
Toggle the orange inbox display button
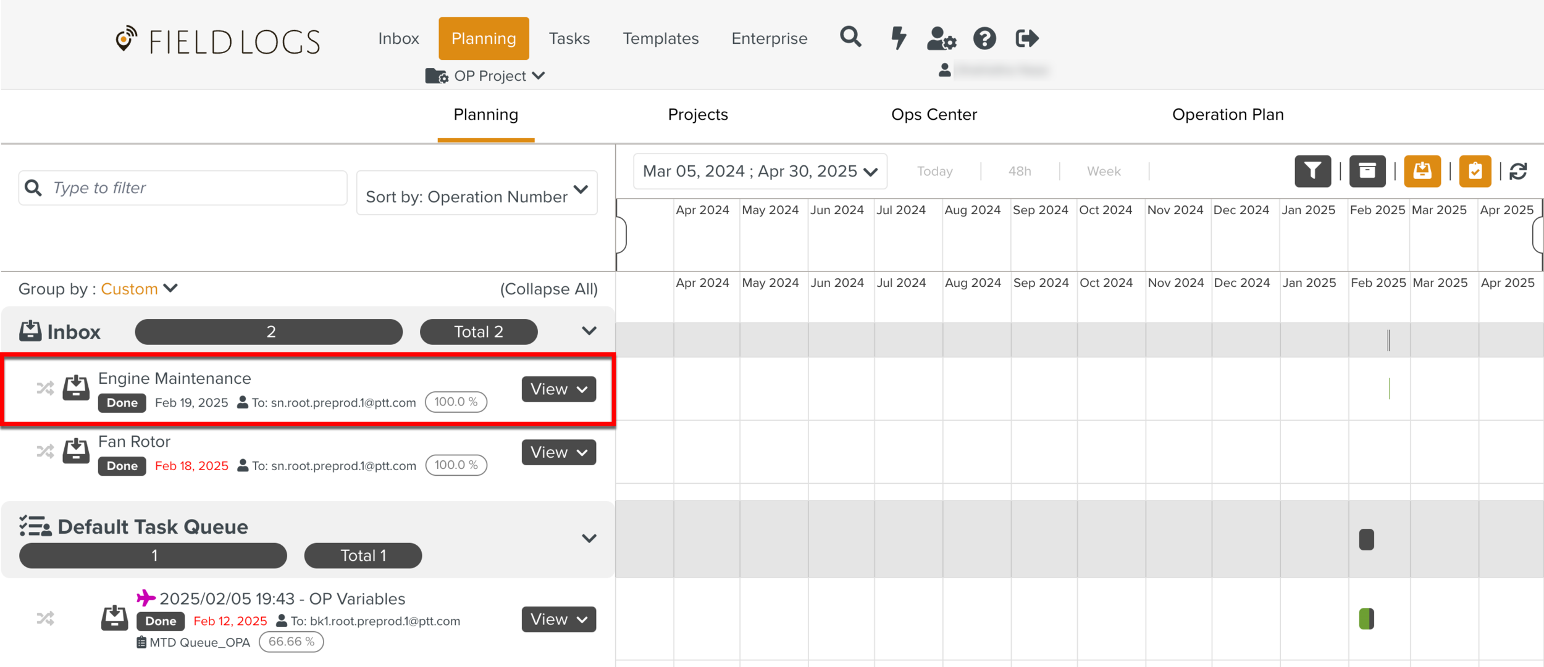tap(1422, 171)
